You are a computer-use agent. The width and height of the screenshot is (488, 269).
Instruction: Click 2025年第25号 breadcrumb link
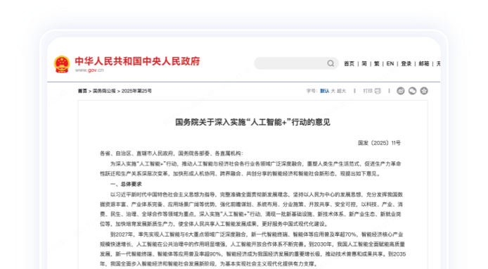(x=136, y=91)
